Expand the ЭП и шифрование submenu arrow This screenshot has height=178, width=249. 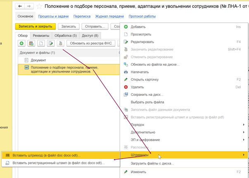tap(244, 140)
